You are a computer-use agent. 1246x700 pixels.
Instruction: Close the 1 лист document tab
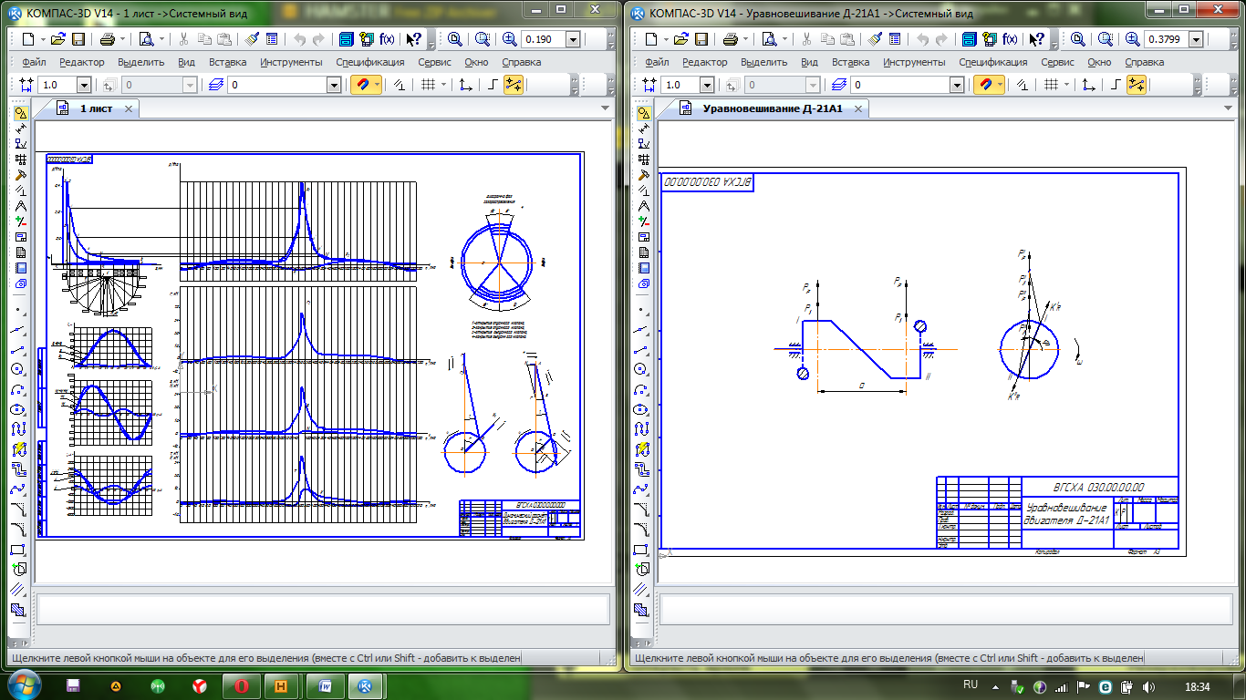[129, 108]
